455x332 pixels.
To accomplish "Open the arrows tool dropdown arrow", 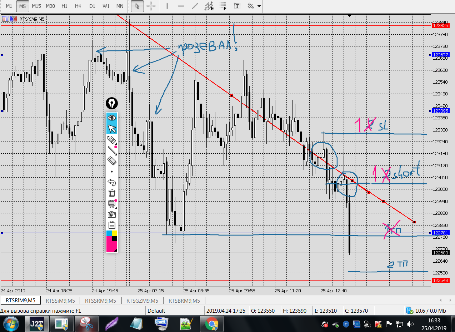I will (259, 6).
